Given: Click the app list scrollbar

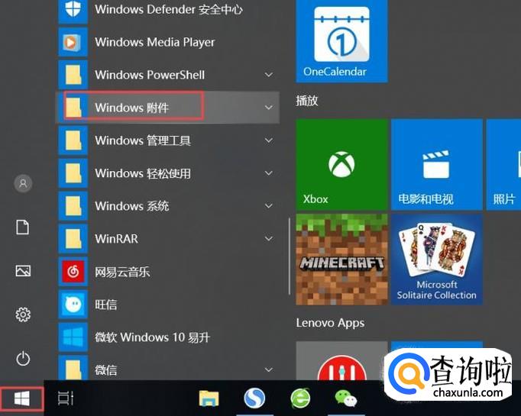Looking at the screenshot, I should [290, 256].
